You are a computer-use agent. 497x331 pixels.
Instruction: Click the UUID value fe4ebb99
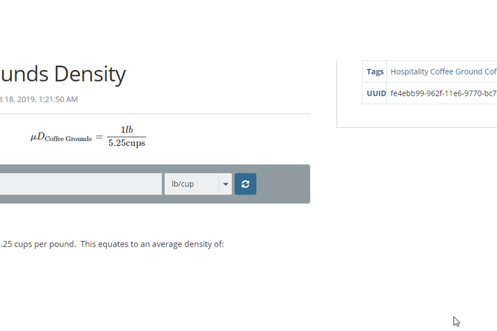click(443, 93)
